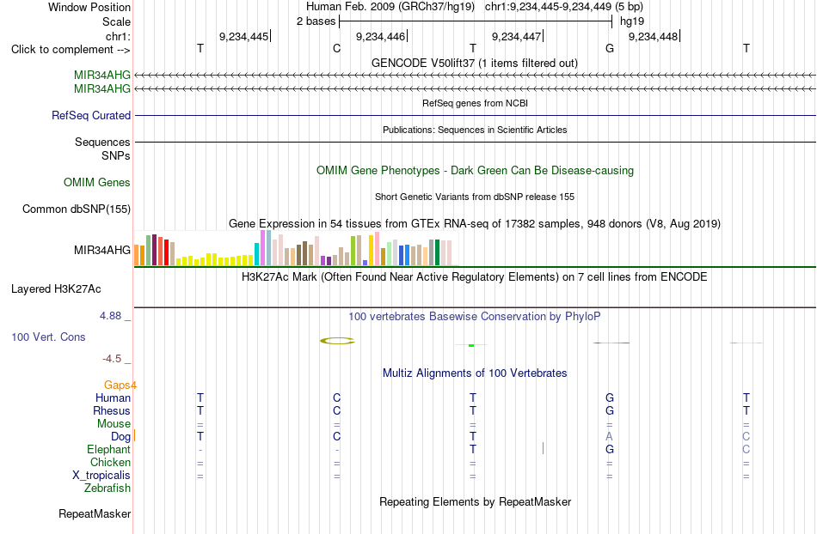Click MIR34AHG label beside GTEx bar chart
Screen dimensions: 817x534
point(102,250)
